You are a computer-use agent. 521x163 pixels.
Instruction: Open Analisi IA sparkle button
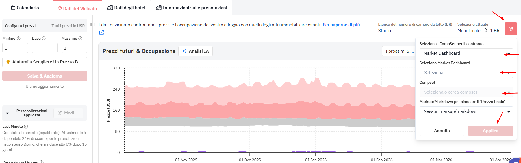point(196,51)
